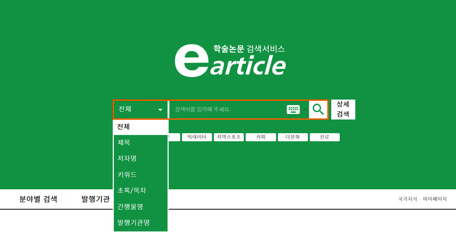Screen dimensions: 456x232
Task: Select 발행기관명 in the dropdown list
Action: pyautogui.click(x=141, y=223)
